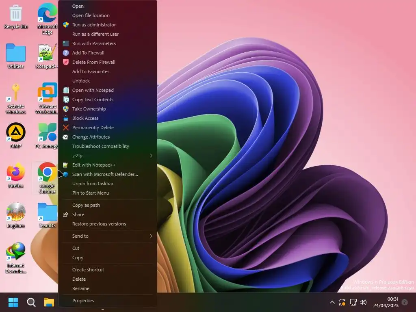Select the Microsoft Edge desktop shortcut
Viewport: 416px width, 312px height.
47,19
